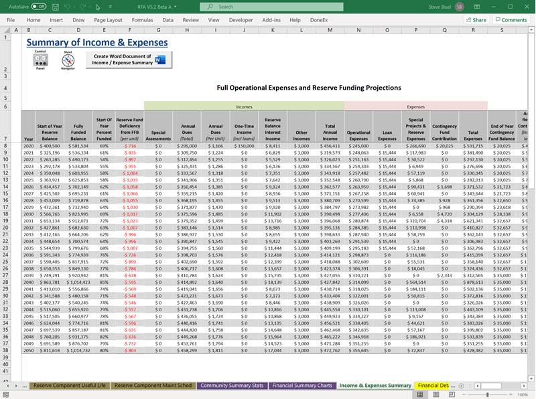Image resolution: width=536 pixels, height=399 pixels.
Task: Toggle the AutoSave switch
Action: coord(38,7)
